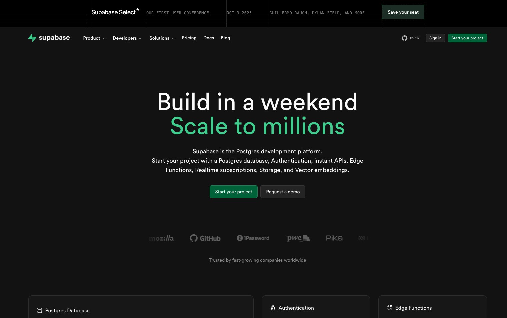This screenshot has width=507, height=318.
Task: Click the Authentication lock icon
Action: pyautogui.click(x=273, y=308)
